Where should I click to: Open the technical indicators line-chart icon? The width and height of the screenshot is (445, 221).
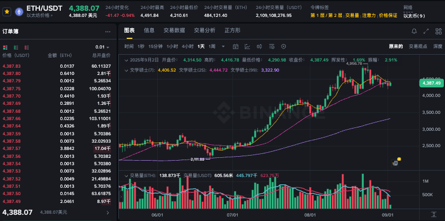pos(247,47)
